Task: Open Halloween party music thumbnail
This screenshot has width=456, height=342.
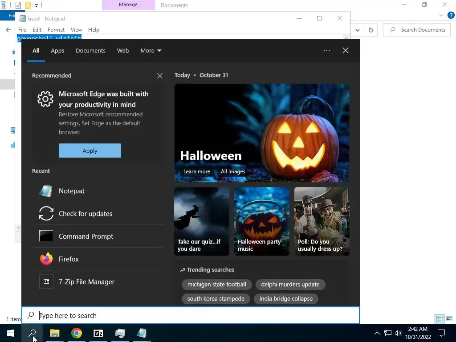Action: point(262,221)
